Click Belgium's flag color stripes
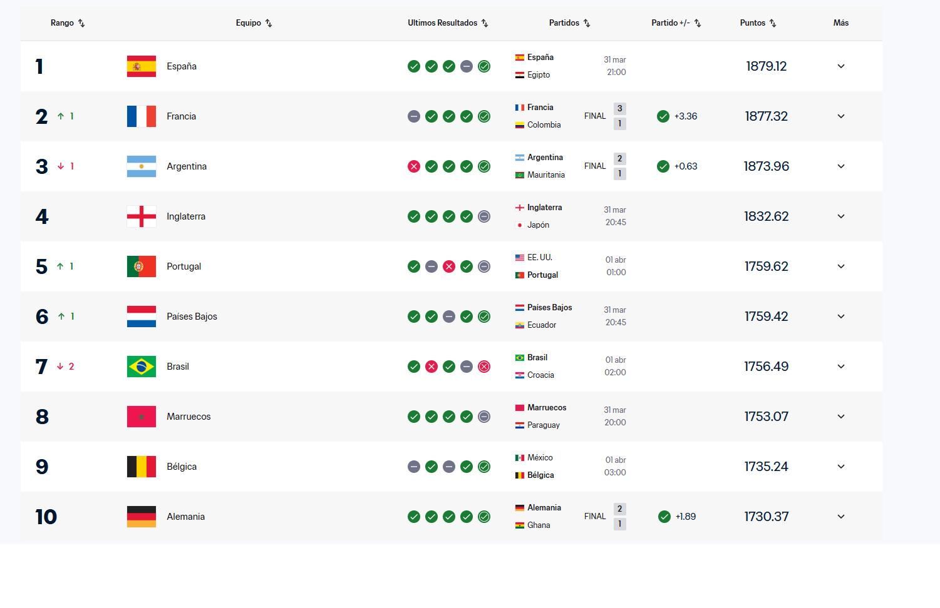The height and width of the screenshot is (608, 940). point(141,467)
